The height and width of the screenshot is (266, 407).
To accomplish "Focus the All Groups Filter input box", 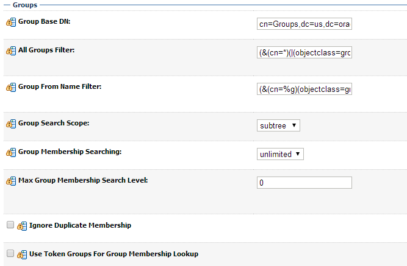I will (304, 53).
